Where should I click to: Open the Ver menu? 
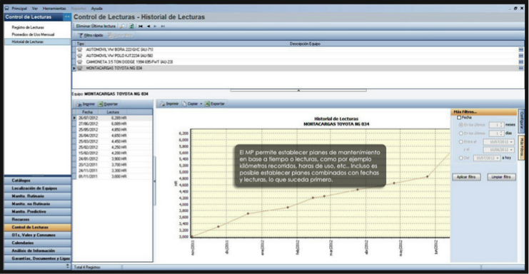point(35,9)
